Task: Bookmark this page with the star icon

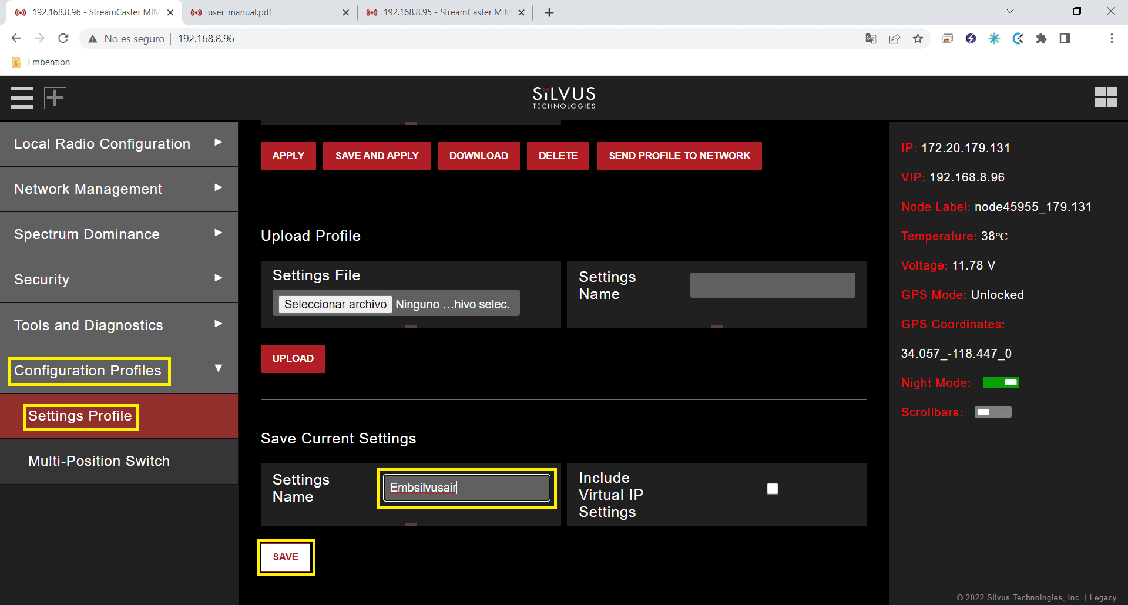Action: tap(918, 39)
